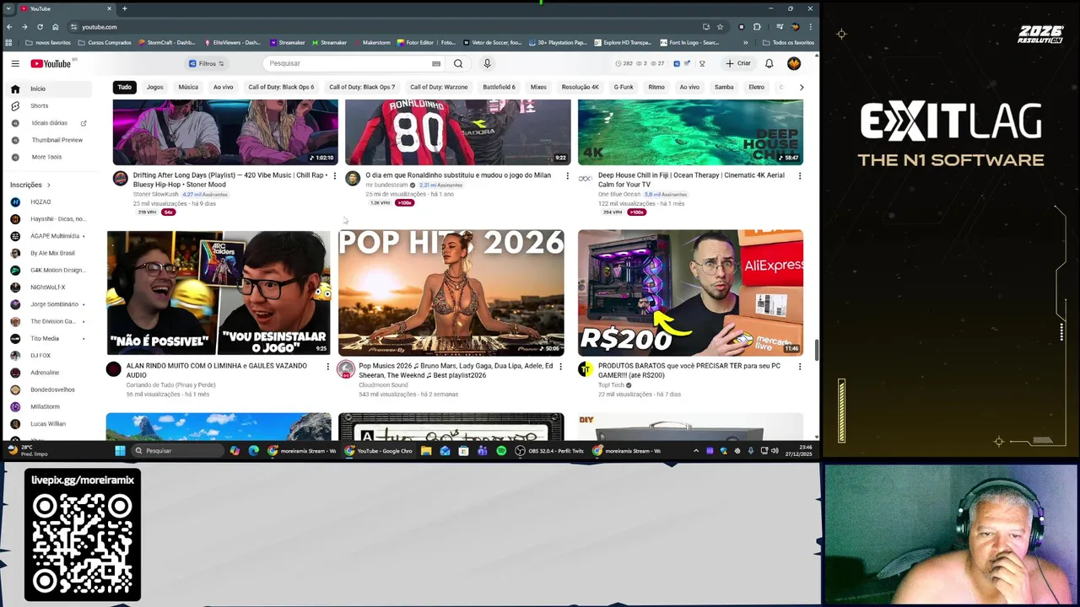The image size is (1080, 607).
Task: Open the Jorge Sembinário subscription
Action: coord(49,304)
